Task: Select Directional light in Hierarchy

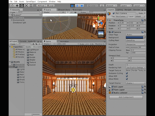Action: tap(19, 23)
